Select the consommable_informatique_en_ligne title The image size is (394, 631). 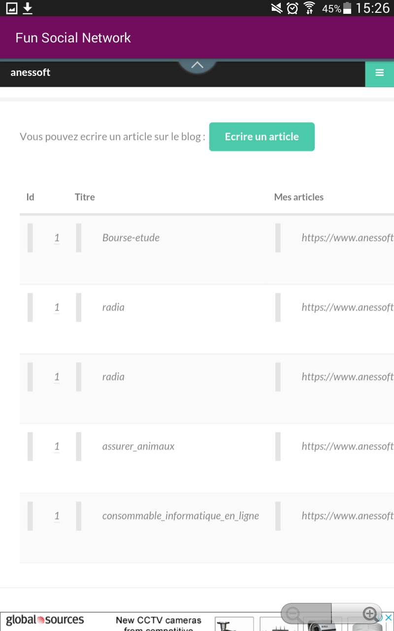[181, 516]
